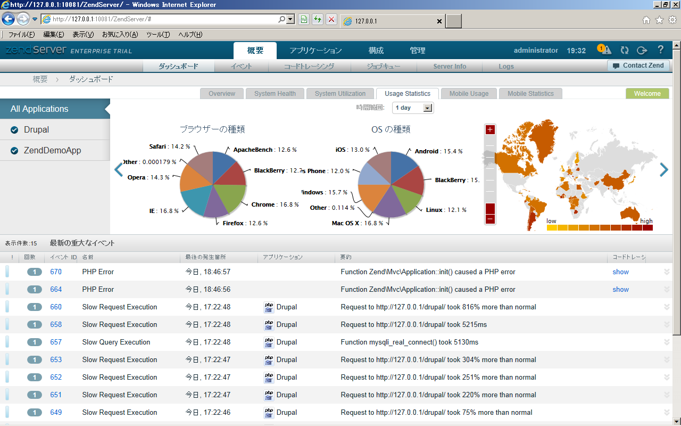Click the Contact Zend button
This screenshot has height=426, width=681.
pyautogui.click(x=638, y=65)
